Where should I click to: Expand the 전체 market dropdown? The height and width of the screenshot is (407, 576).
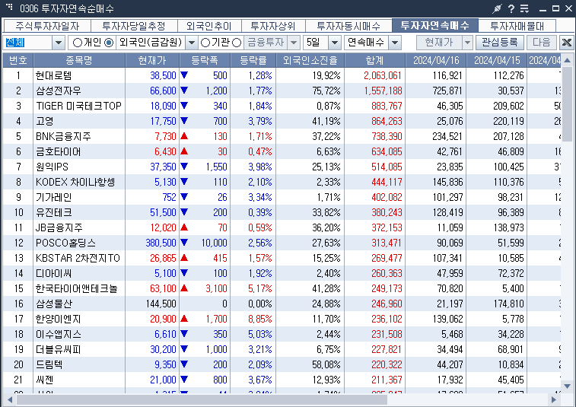pyautogui.click(x=59, y=43)
